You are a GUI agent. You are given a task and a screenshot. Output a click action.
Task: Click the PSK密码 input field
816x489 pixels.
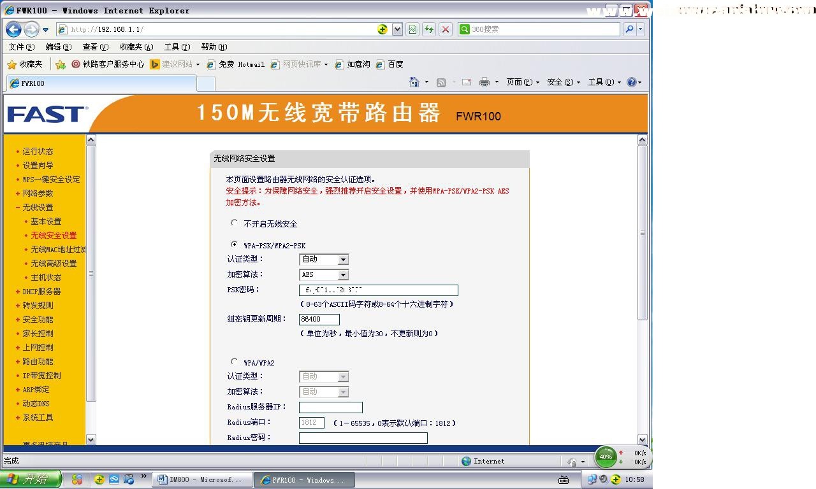tap(379, 290)
